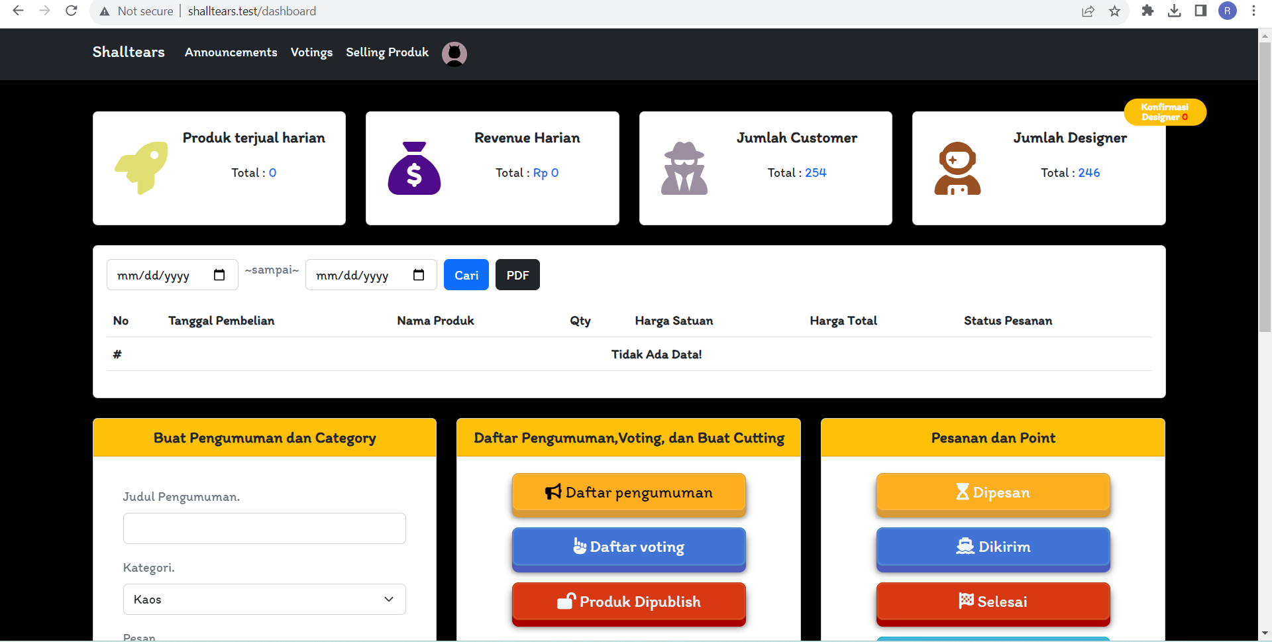
Task: Open the Selling Produk menu
Action: tap(387, 52)
